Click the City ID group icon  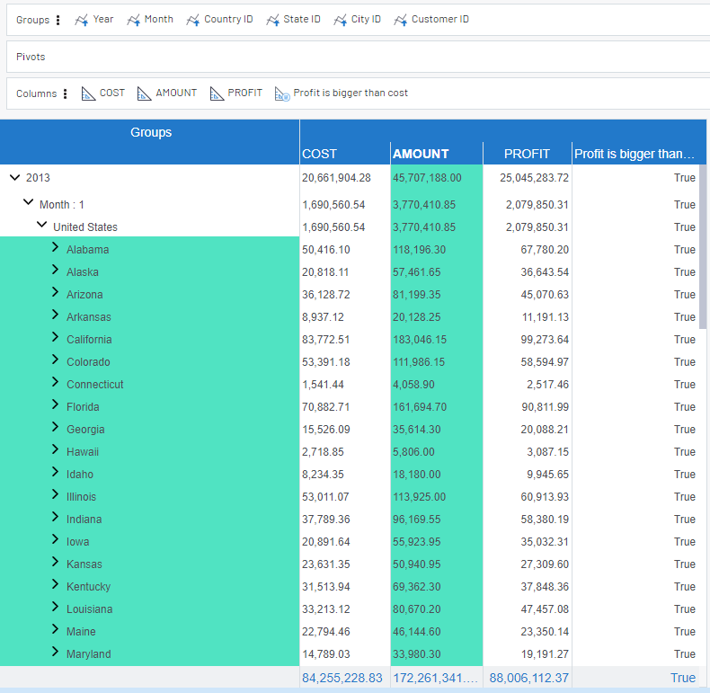coord(341,20)
